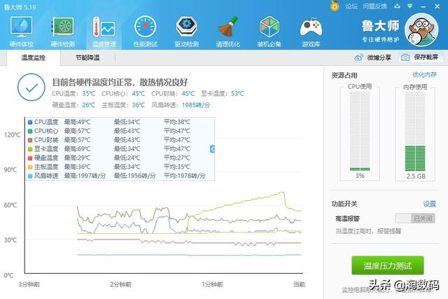
Task: Toggle the 高温报警 switch
Action: click(415, 218)
